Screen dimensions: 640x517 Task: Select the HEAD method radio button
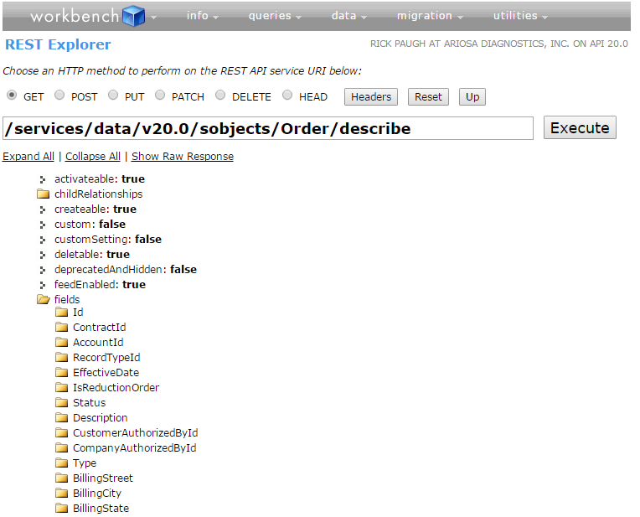[x=287, y=96]
